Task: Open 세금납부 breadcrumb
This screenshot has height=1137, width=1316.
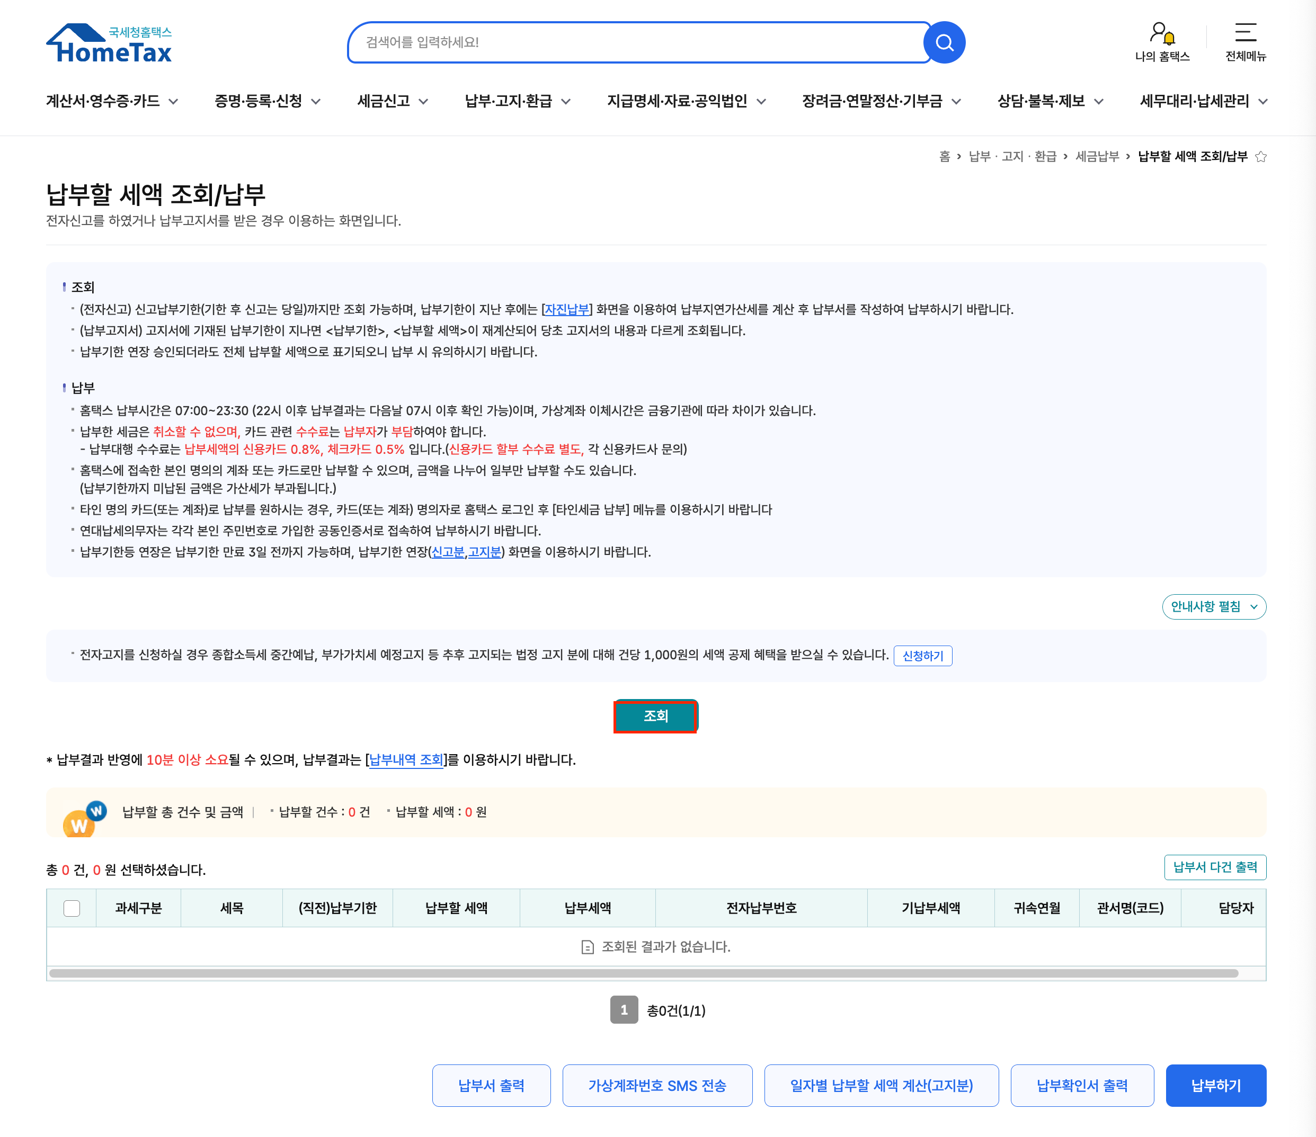Action: (x=1097, y=157)
